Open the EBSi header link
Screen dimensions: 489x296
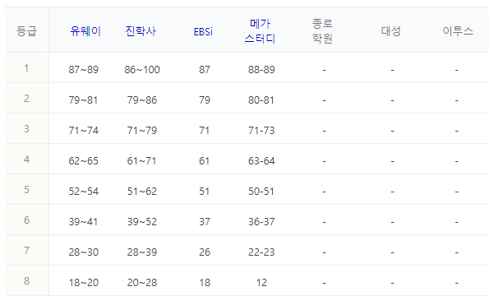[x=203, y=32]
